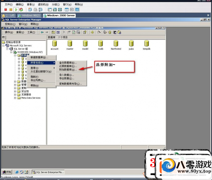Screen dimensions: 212x180
Task: Click the VMware quick switch icon
Action: pyautogui.click(x=60, y=10)
